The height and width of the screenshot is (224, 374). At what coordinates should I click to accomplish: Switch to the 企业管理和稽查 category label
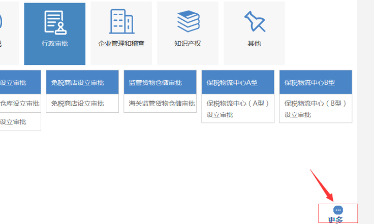121,44
